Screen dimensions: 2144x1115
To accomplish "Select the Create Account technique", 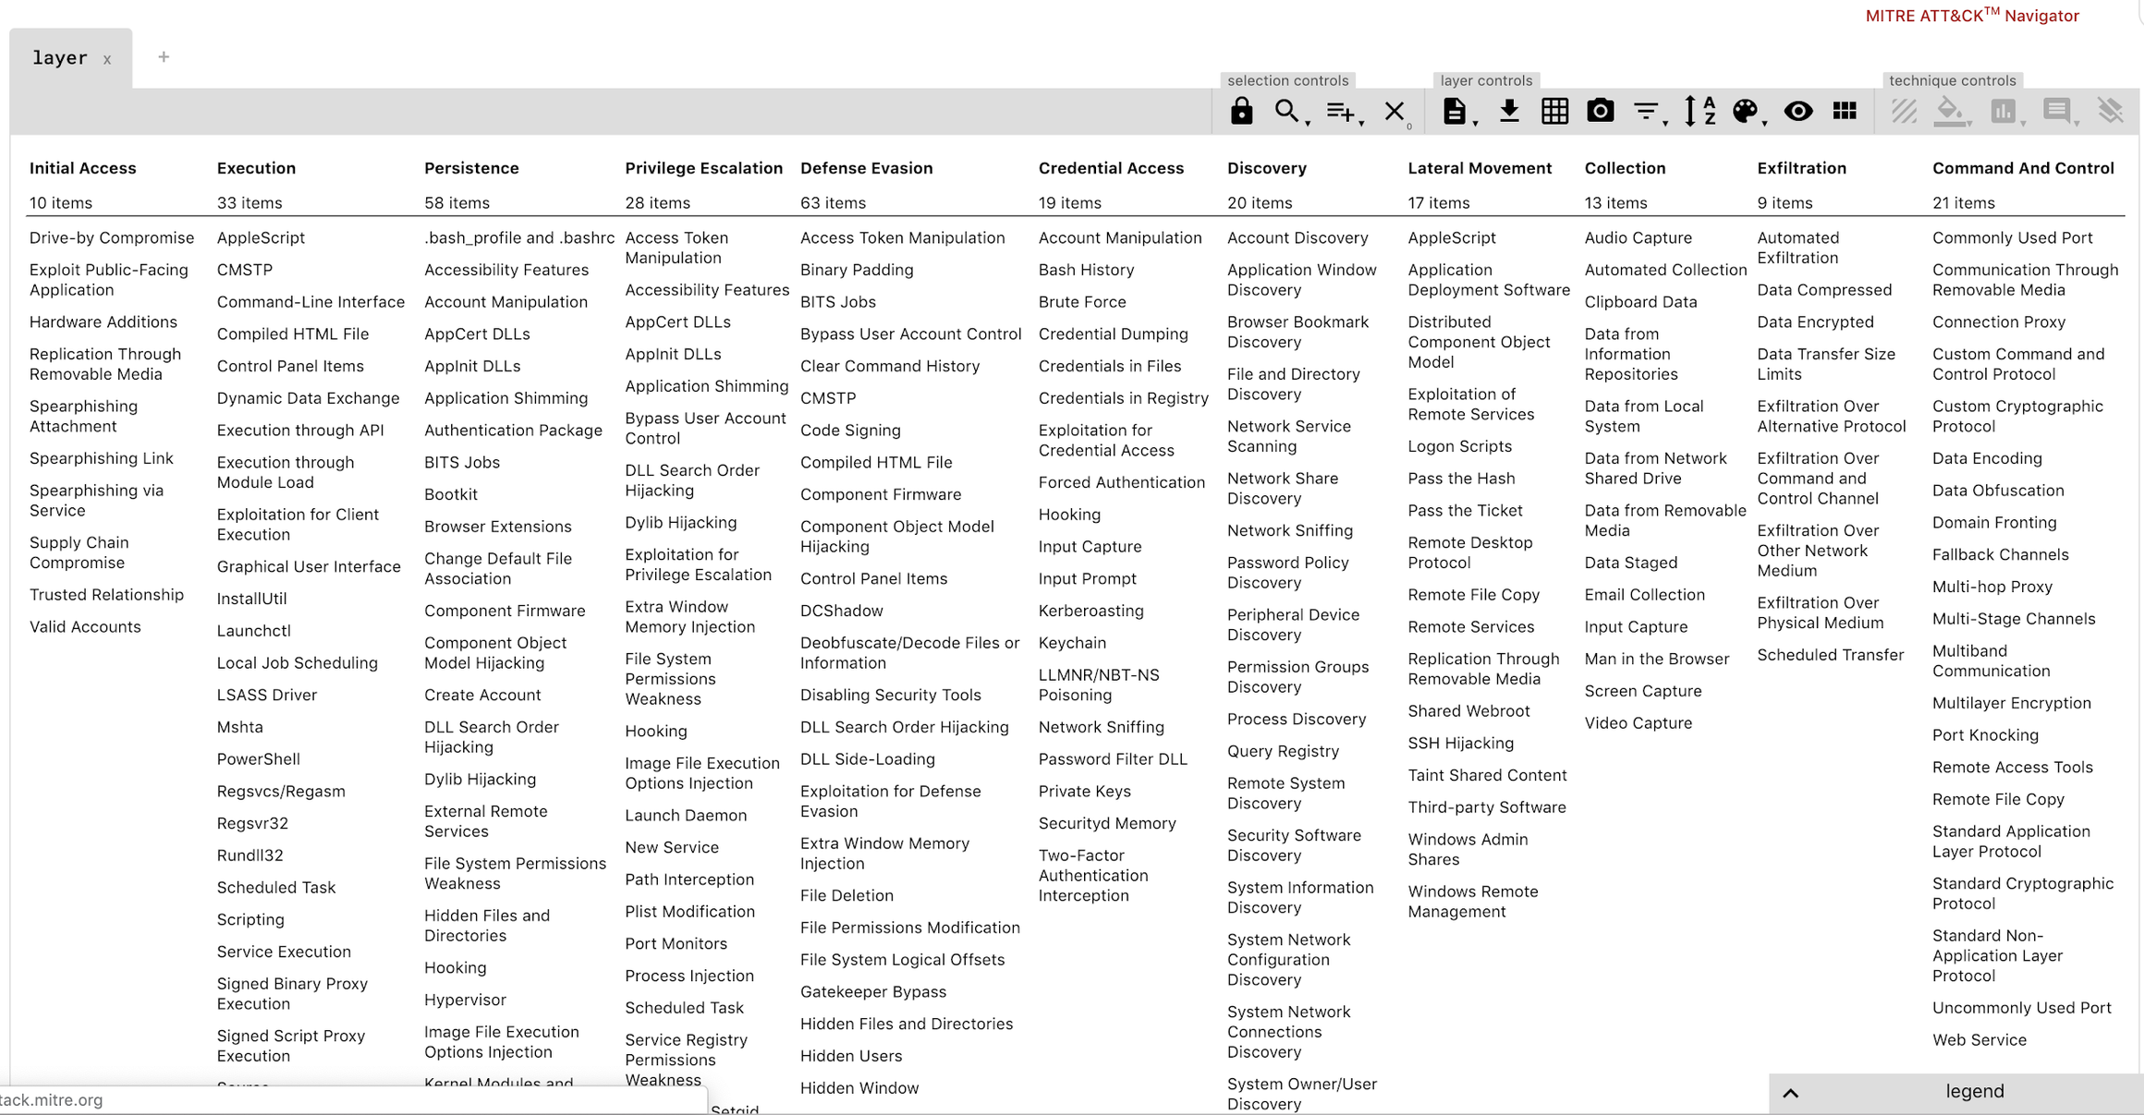I will click(482, 695).
